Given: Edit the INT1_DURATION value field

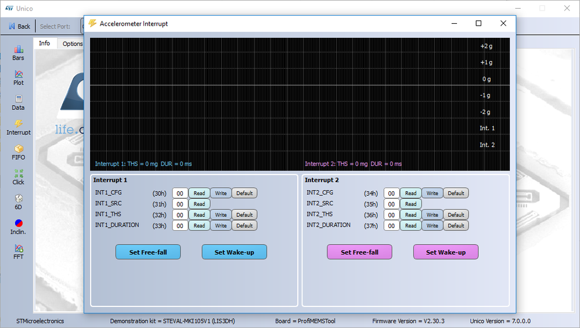Looking at the screenshot, I should pos(180,225).
